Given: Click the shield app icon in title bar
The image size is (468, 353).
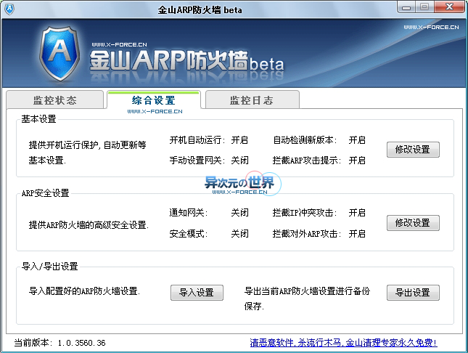Looking at the screenshot, I should pyautogui.click(x=9, y=9).
